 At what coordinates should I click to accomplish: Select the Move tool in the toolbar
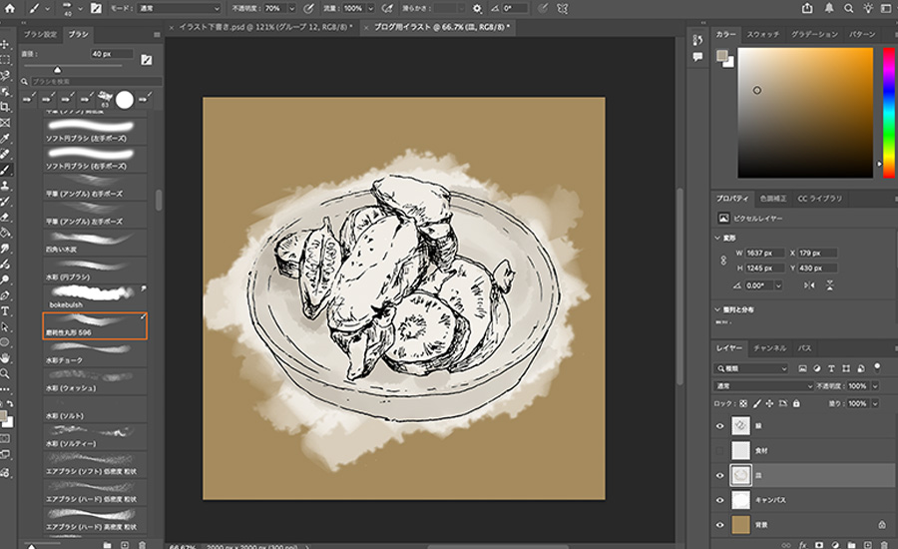[6, 45]
